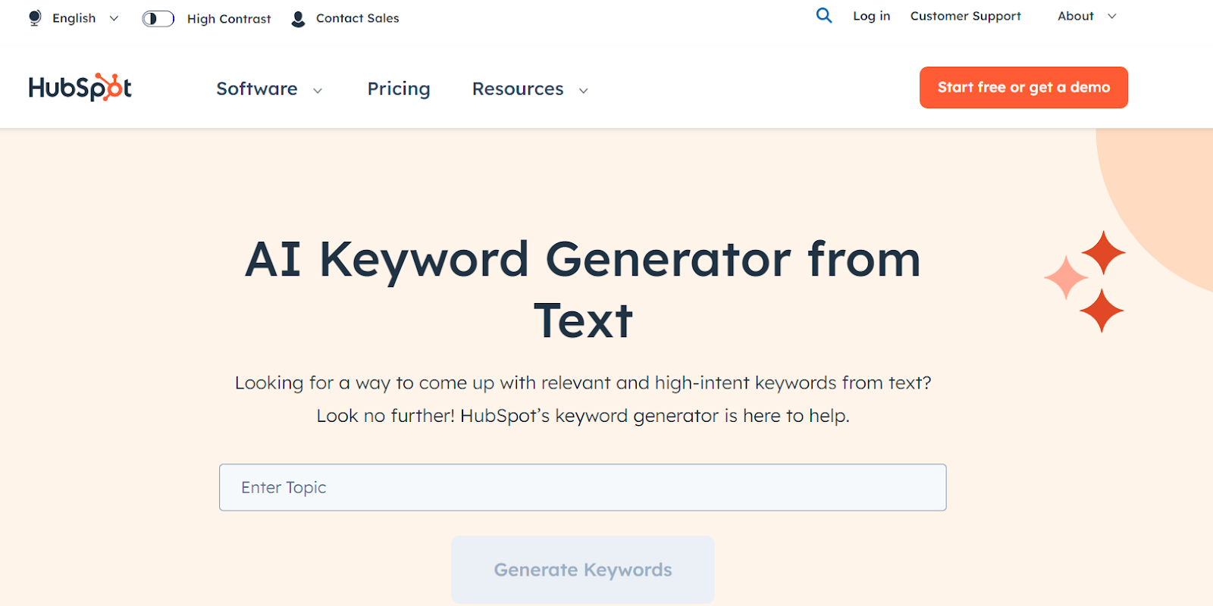Click the globe language icon
Viewport: 1213px width, 606px height.
35,18
